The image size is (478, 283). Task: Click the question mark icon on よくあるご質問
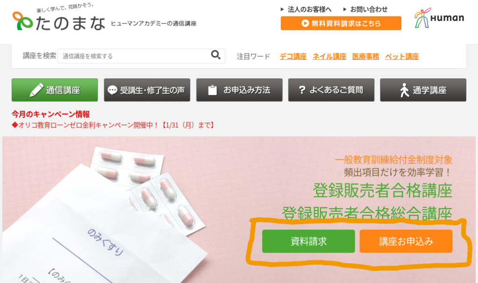pos(302,90)
